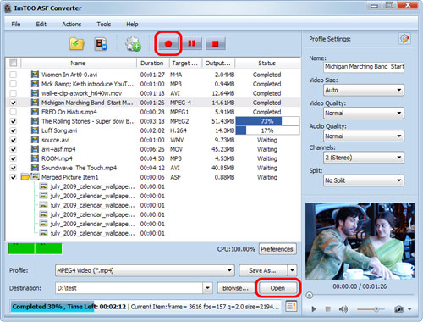Click the preview seek slider handle
This screenshot has height=322, width=423.
[310, 295]
